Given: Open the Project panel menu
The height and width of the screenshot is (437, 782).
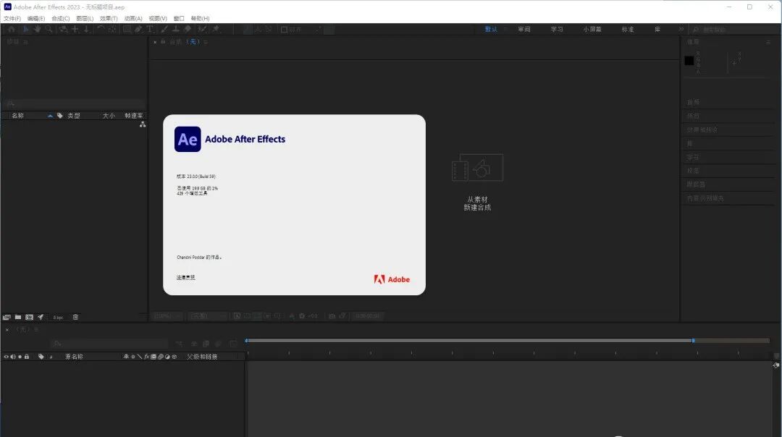Looking at the screenshot, I should point(25,42).
